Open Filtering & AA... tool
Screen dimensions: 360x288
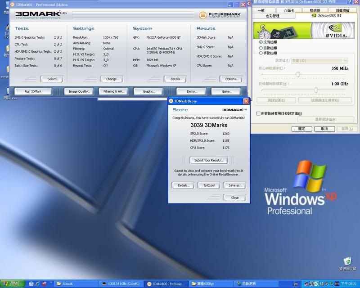coord(113,91)
